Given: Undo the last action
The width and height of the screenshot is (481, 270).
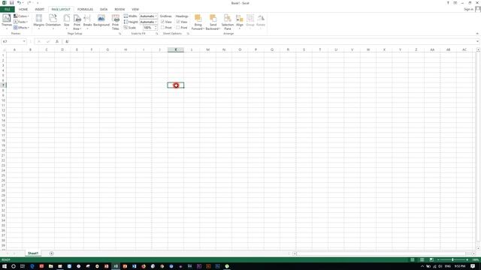Looking at the screenshot, I should 19,3.
